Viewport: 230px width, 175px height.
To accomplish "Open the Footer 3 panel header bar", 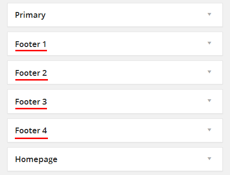I will coord(115,102).
